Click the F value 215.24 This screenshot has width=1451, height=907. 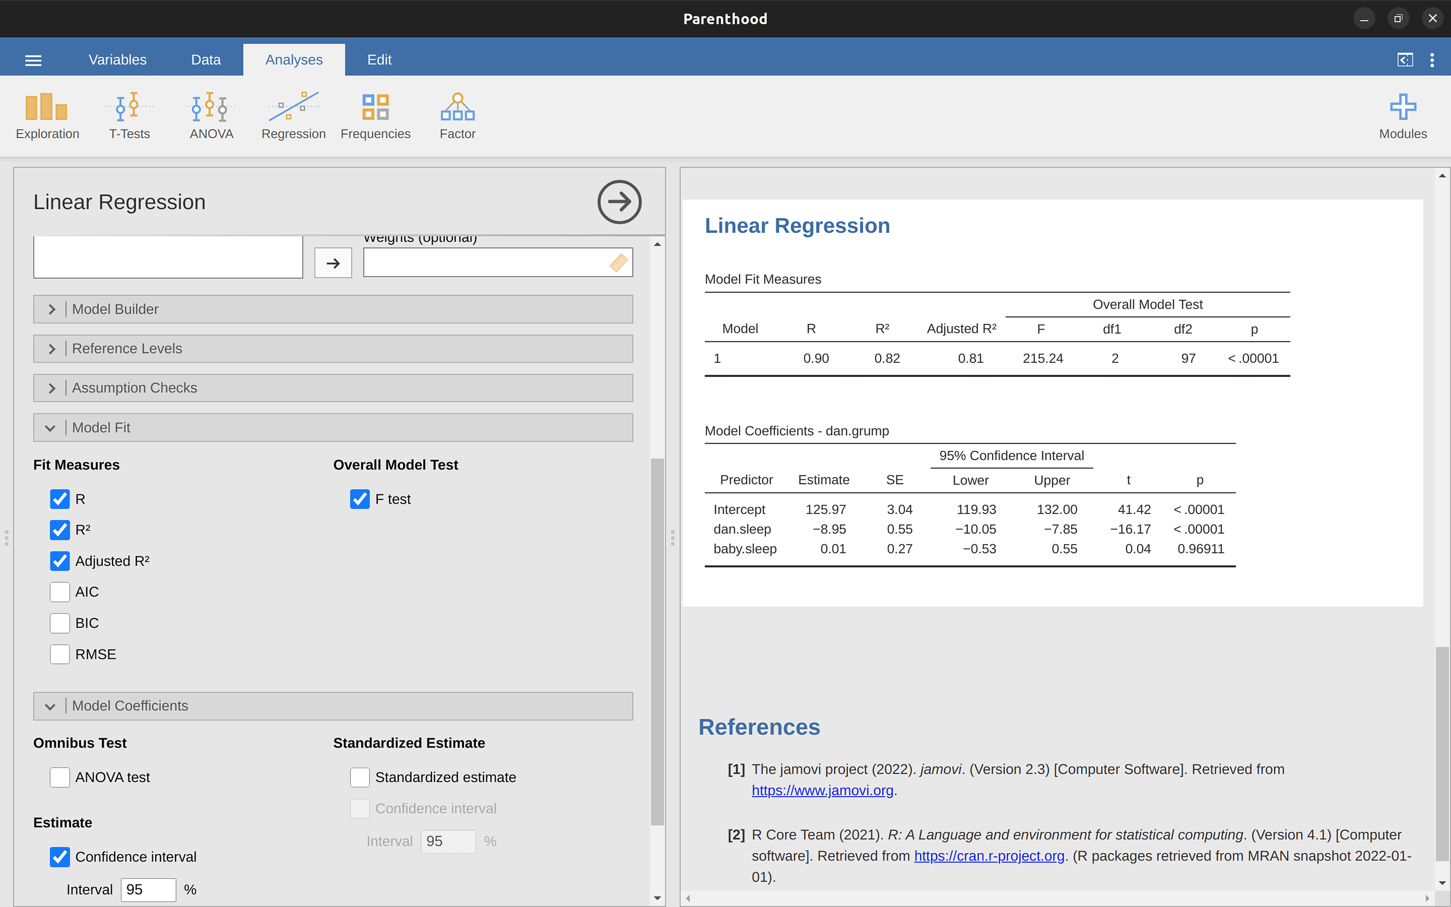(1042, 359)
